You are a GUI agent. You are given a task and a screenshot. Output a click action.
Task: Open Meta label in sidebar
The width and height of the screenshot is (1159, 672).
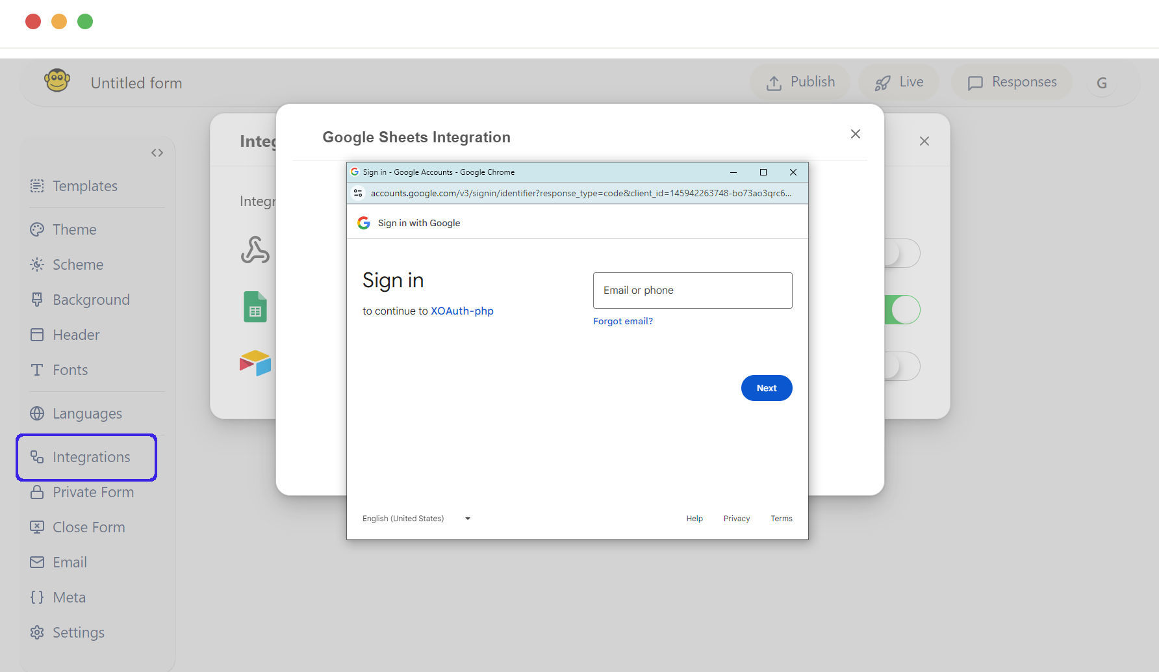(69, 597)
